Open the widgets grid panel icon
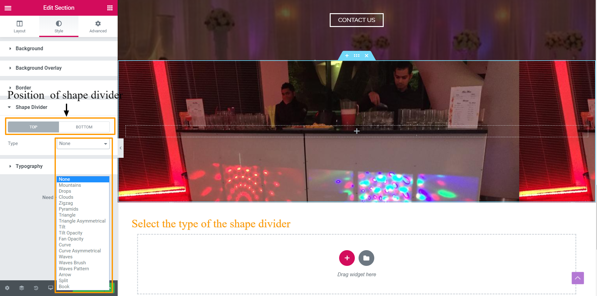 (x=110, y=8)
